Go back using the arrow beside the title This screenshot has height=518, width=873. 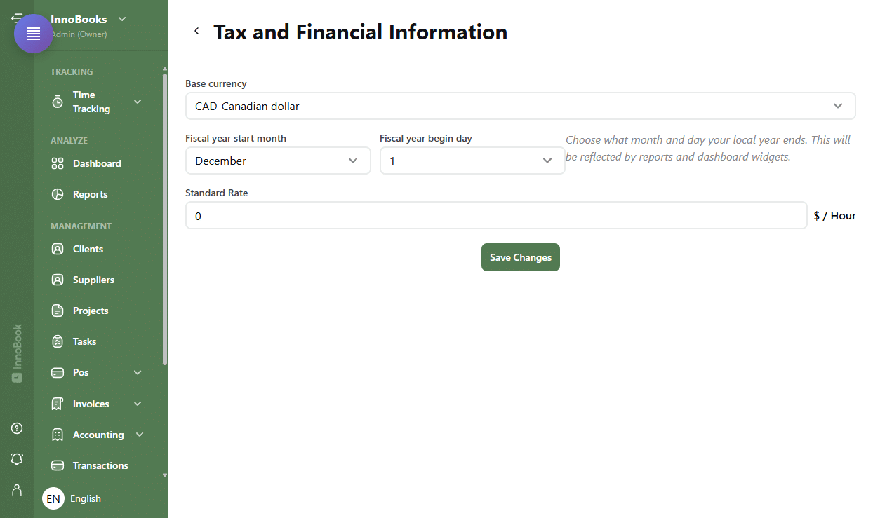coord(196,31)
